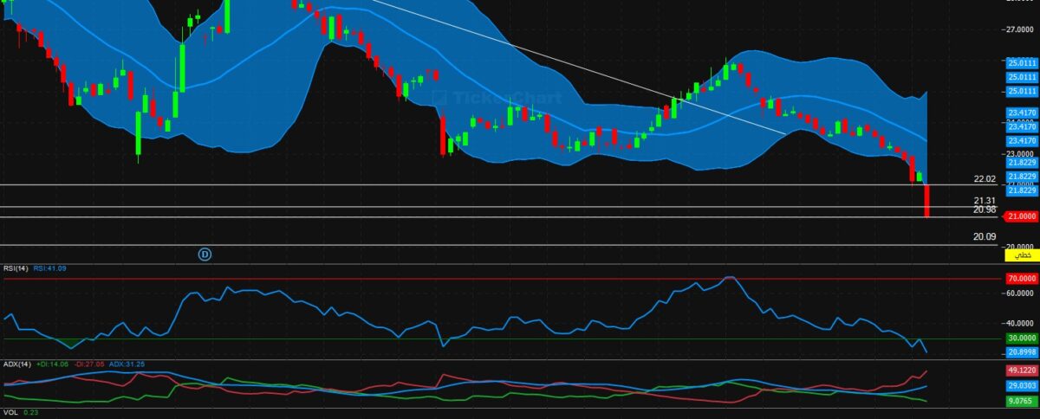1040x419 pixels.
Task: Click the circled D marker on the chart
Action: (205, 254)
